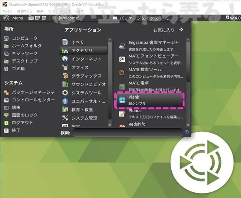
Task: Launch MATE 検索ツール
Action: click(x=151, y=73)
